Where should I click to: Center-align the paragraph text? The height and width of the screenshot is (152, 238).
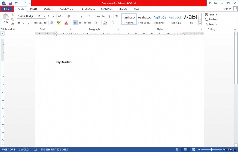[80, 23]
